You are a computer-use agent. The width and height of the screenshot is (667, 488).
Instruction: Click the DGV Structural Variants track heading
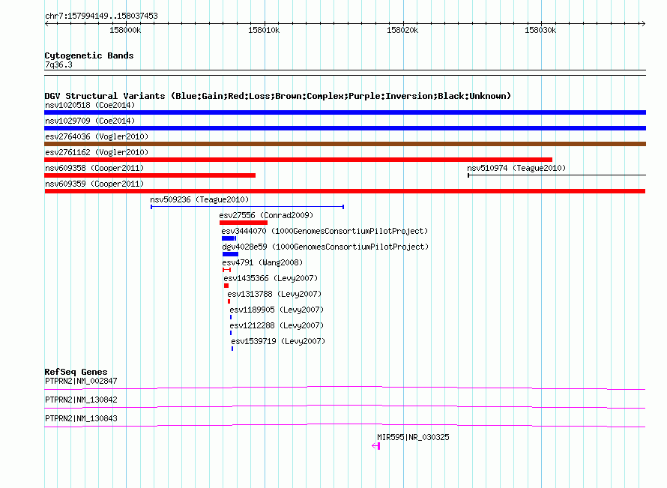pyautogui.click(x=278, y=96)
